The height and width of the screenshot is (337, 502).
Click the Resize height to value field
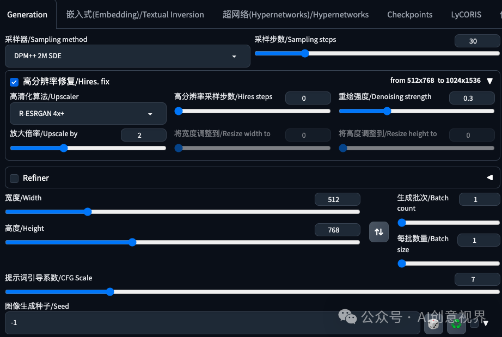tap(472, 135)
